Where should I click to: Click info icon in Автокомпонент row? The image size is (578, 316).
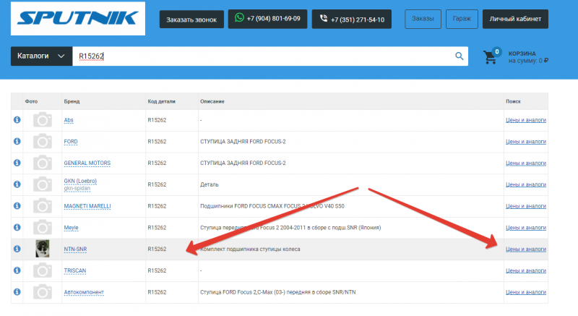(x=17, y=291)
